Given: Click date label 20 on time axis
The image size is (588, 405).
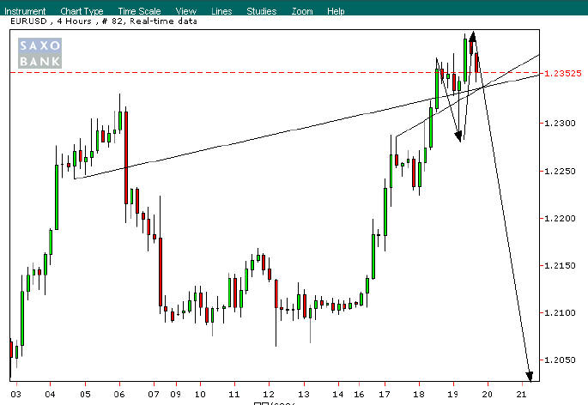Looking at the screenshot, I should (487, 394).
